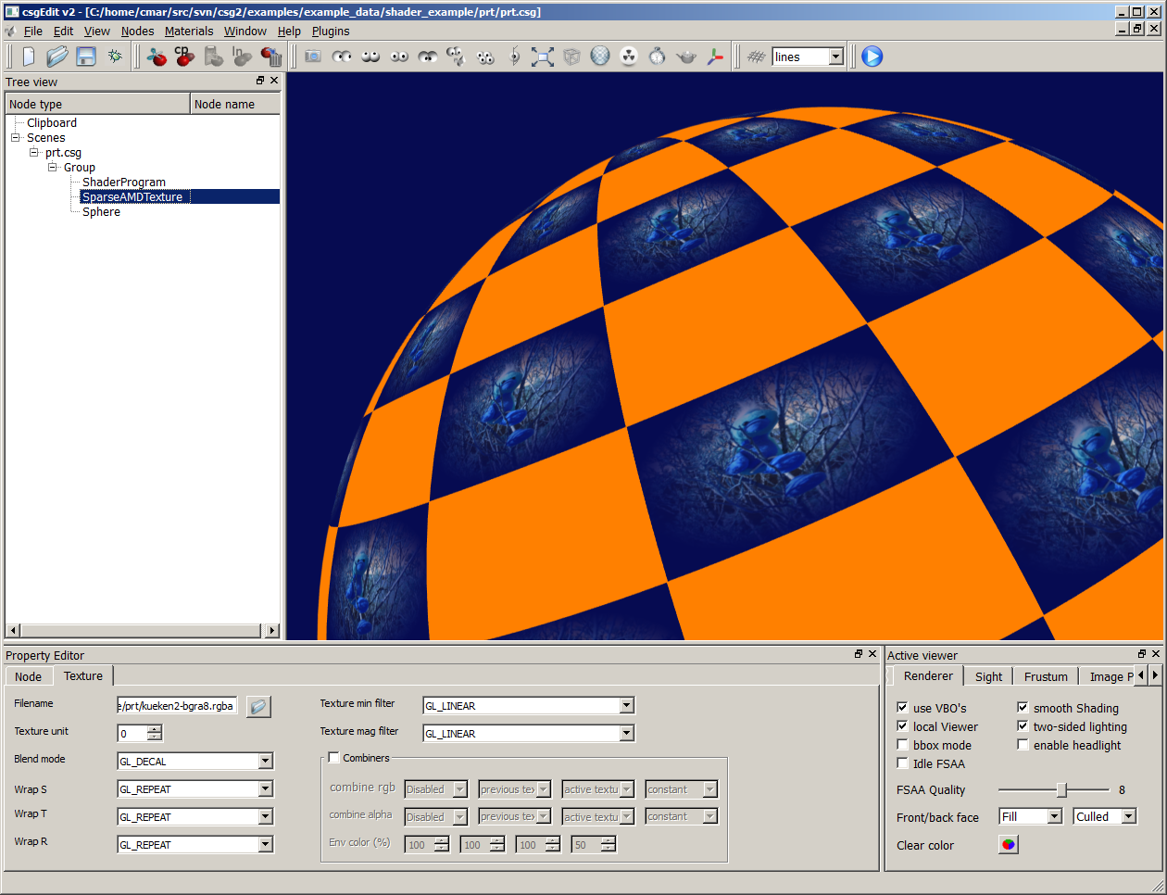Click the Filename browse button
Viewport: 1167px width, 895px height.
pyautogui.click(x=258, y=706)
